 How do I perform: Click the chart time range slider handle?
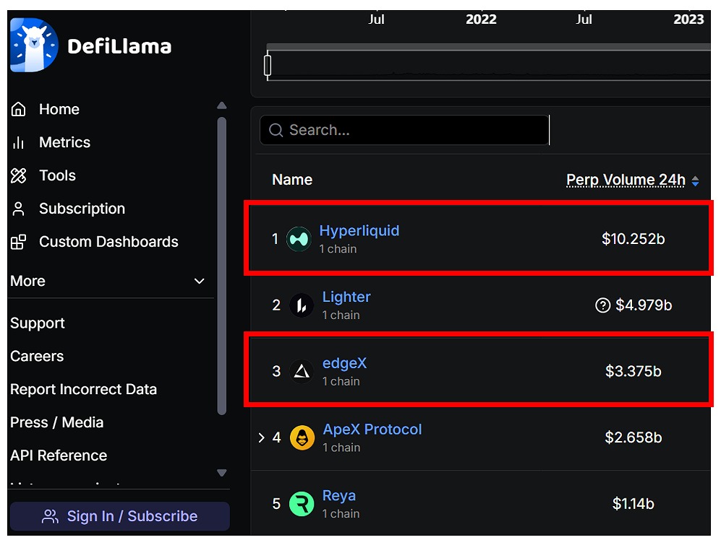268,65
